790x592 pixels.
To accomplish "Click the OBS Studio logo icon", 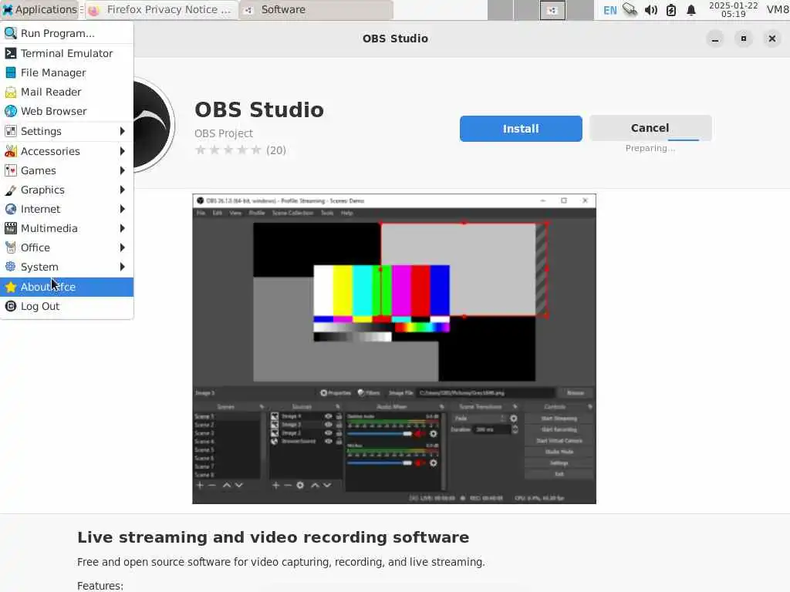I will [154, 125].
